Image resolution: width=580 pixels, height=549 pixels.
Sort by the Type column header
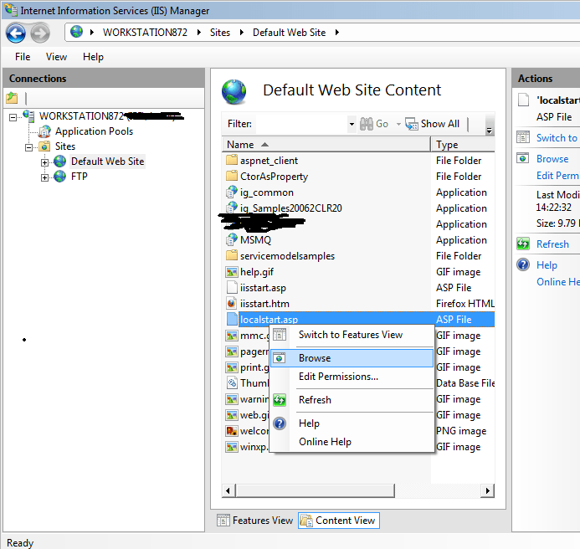[463, 145]
